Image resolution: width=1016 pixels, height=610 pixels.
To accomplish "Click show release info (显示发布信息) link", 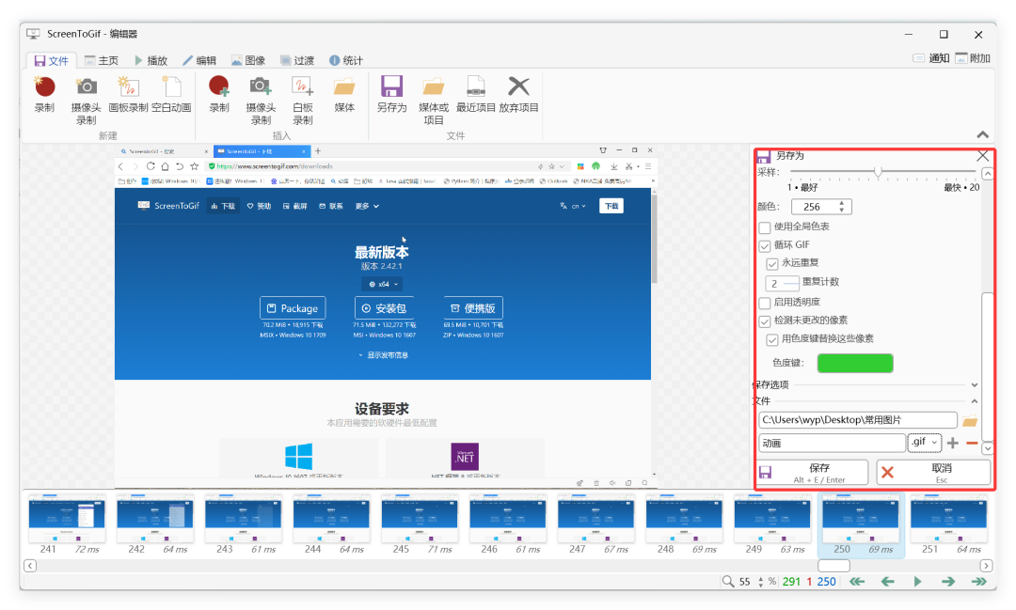I will (384, 355).
